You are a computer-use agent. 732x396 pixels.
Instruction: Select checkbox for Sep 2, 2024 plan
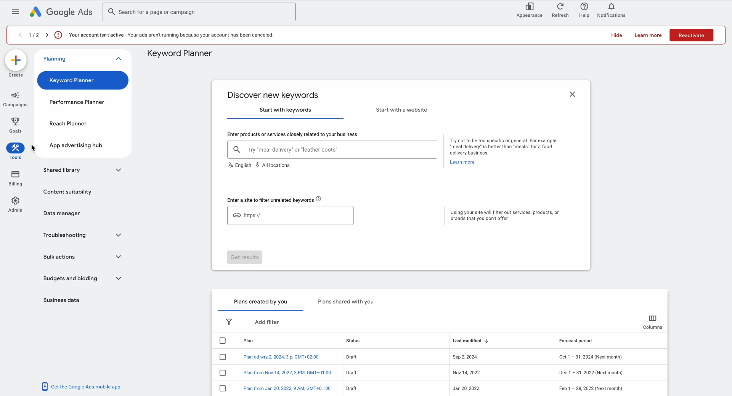(x=223, y=357)
